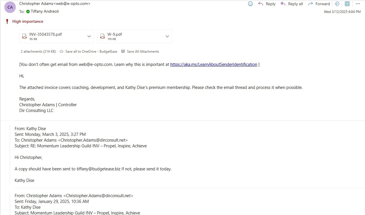Expand the W-9.pdf attachment dropdown

pos(167,36)
